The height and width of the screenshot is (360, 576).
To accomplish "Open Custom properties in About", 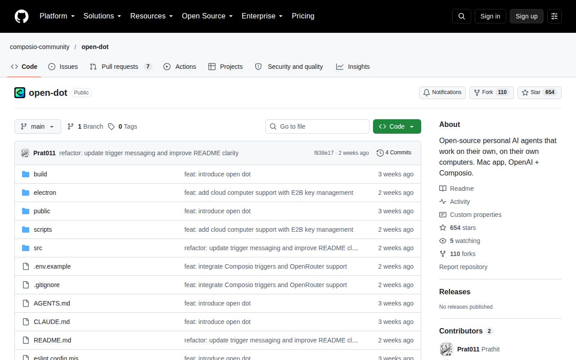I will coord(470,215).
